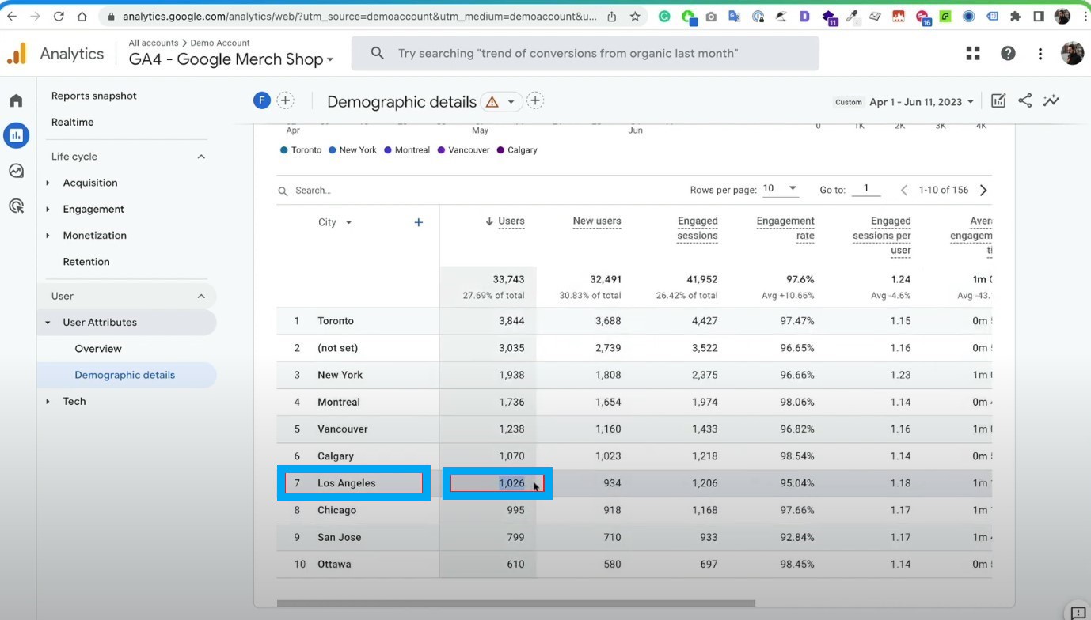1091x620 pixels.
Task: Click the Ottawa Users value 610
Action: (x=515, y=564)
